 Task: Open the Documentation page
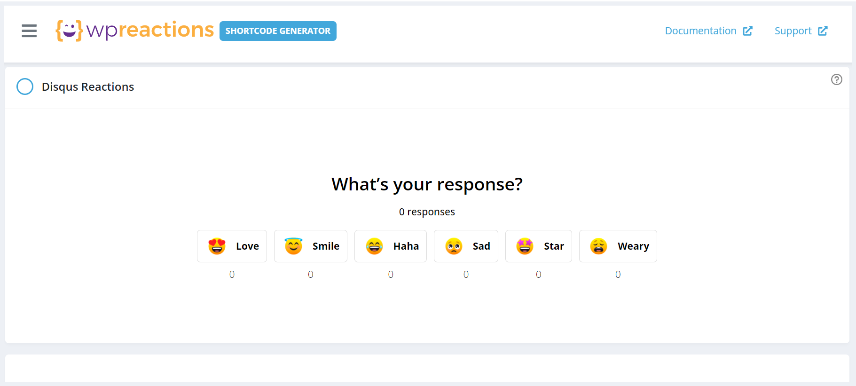point(700,31)
